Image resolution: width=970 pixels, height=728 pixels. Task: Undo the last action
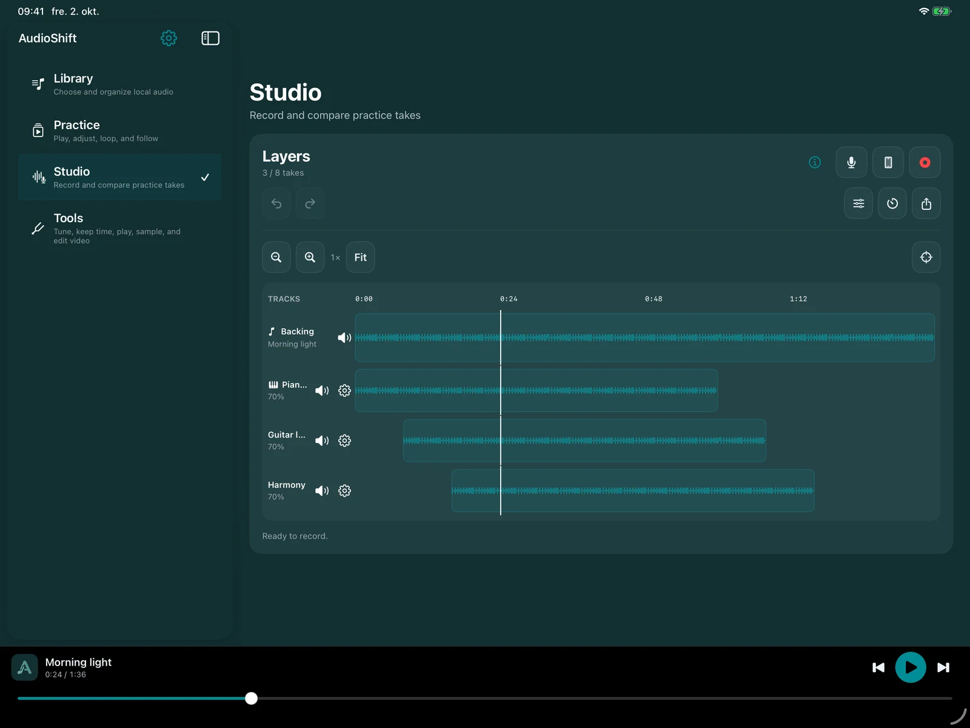coord(276,203)
